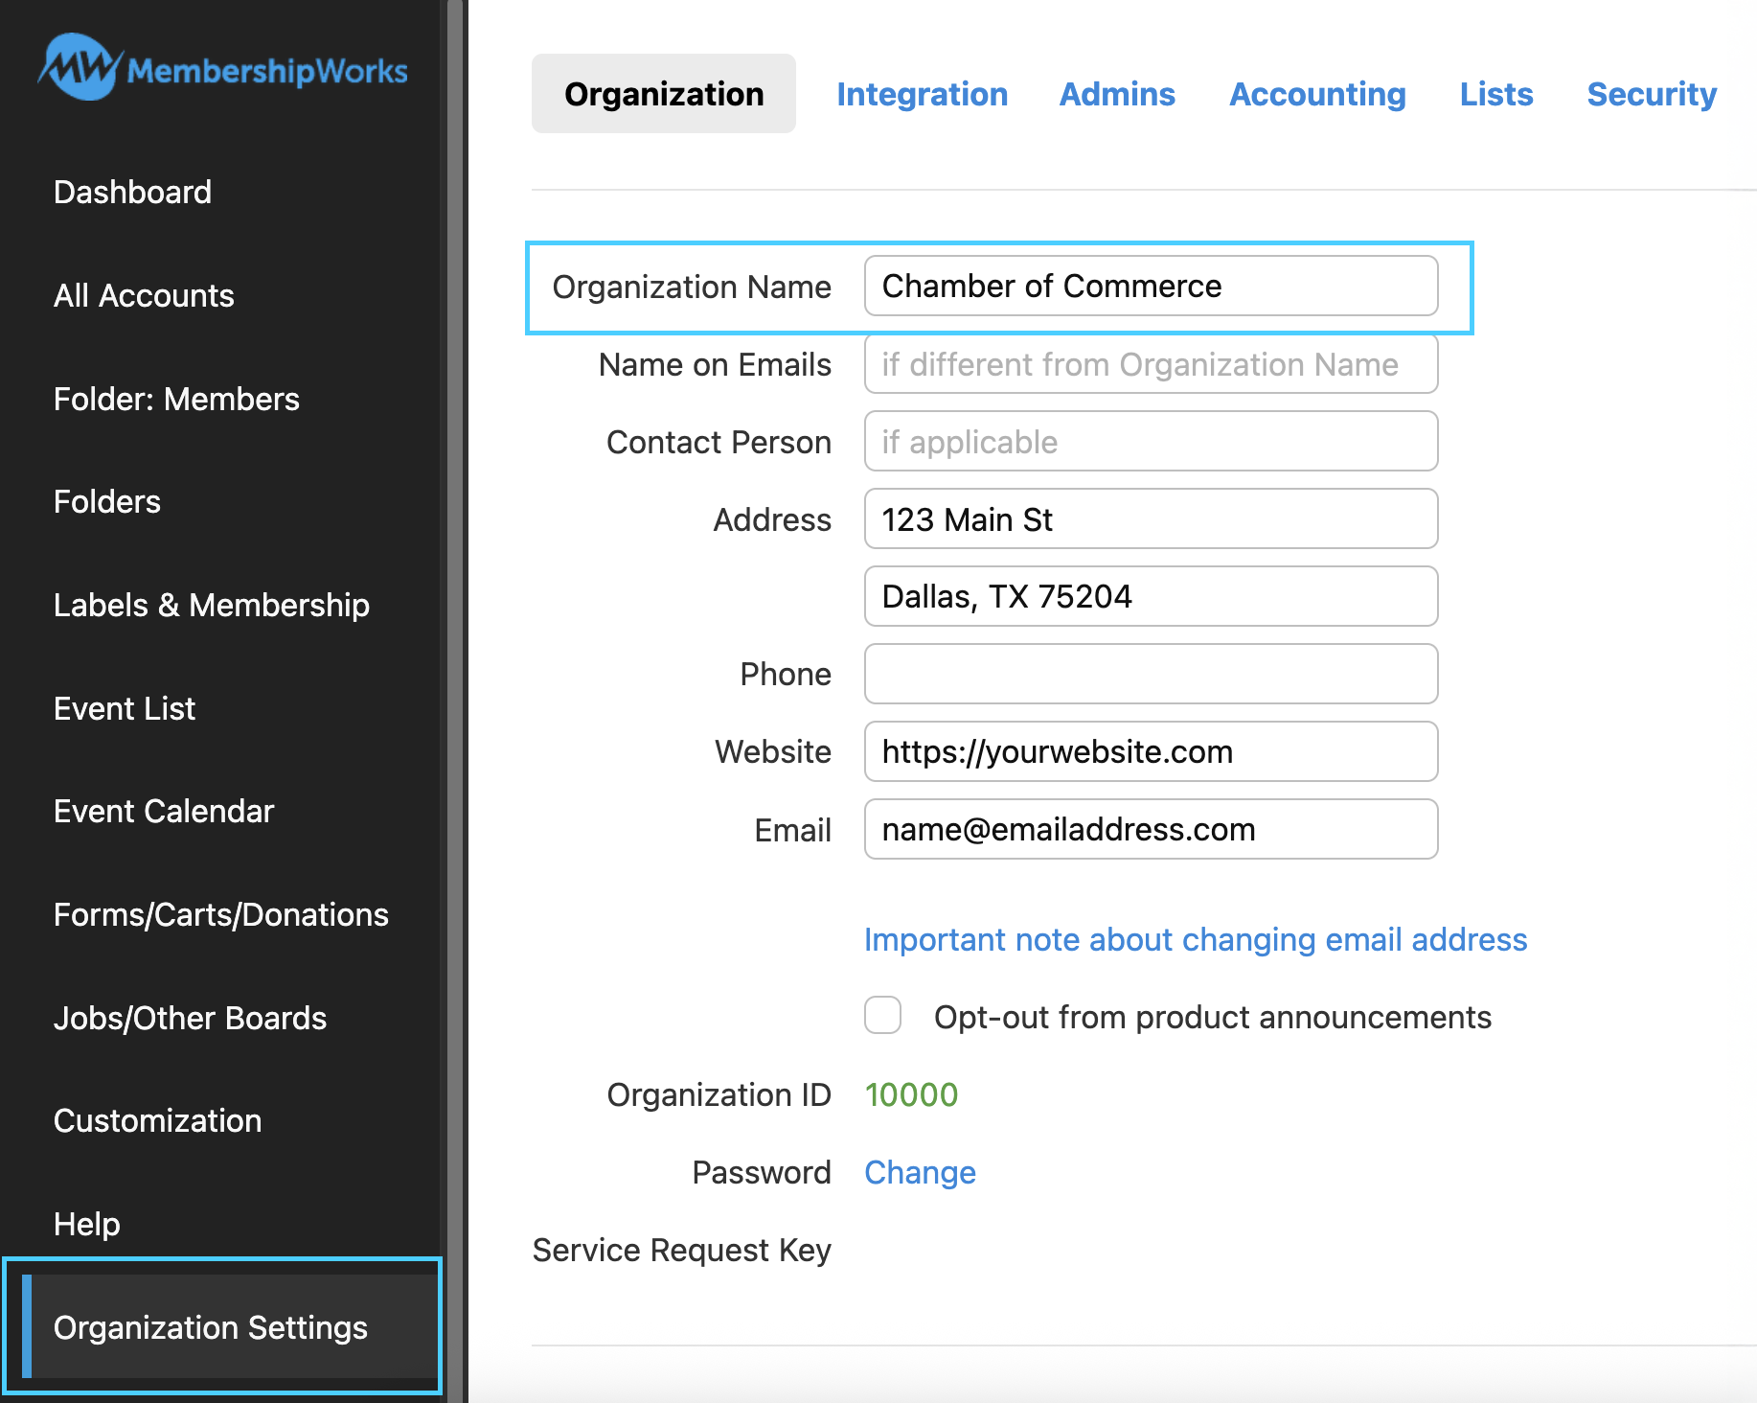Viewport: 1757px width, 1403px height.
Task: Click the MembershipWorks logo
Action: [222, 68]
